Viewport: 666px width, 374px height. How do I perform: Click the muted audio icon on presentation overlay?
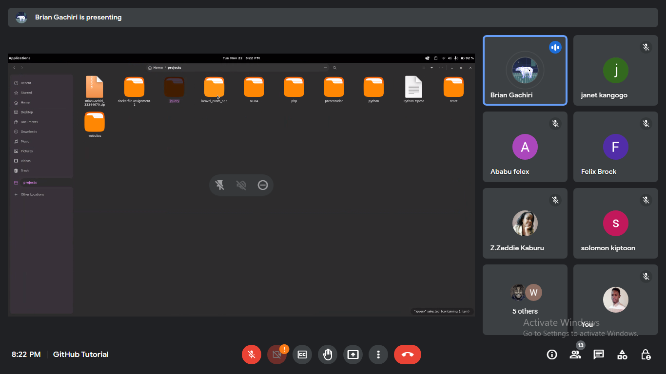pos(241,185)
